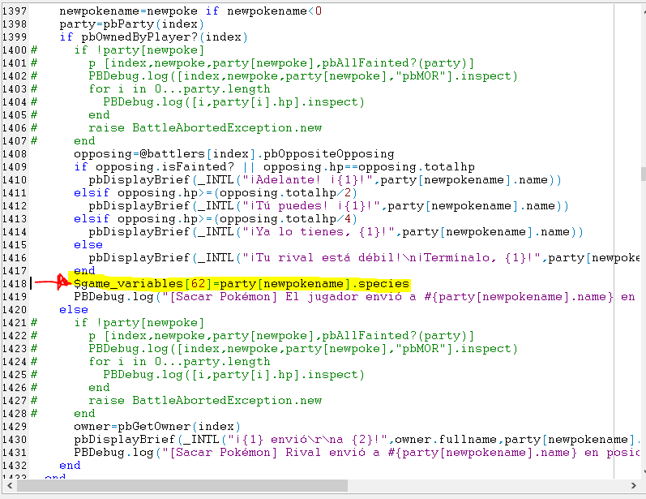
Task: Click the vertical scrollbar track below the thumb
Action: (x=642, y=325)
